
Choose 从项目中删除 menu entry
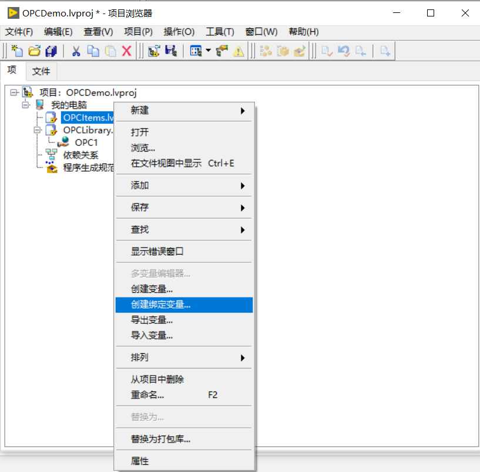184,380
